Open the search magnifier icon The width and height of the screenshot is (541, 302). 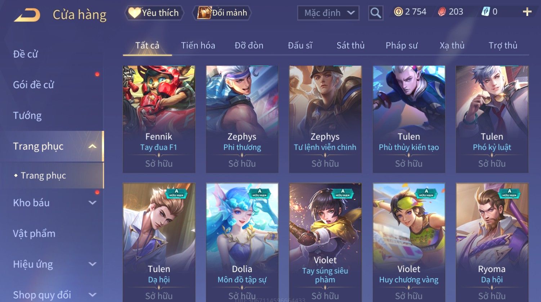click(x=376, y=13)
